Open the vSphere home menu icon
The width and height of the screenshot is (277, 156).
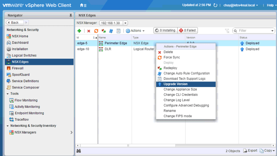click(83, 5)
